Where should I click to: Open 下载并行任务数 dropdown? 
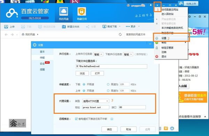coord(128,54)
